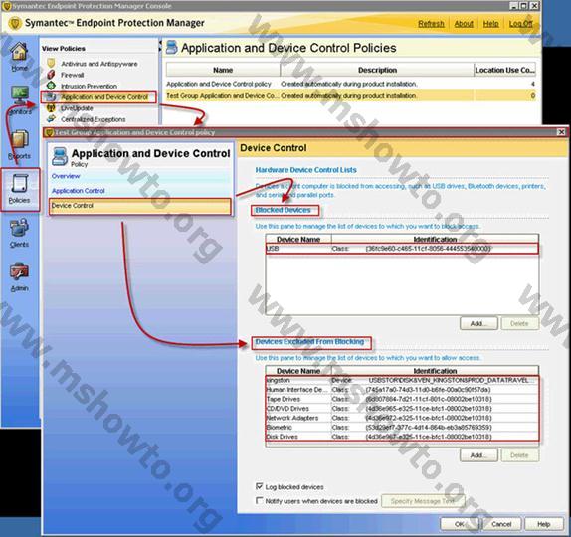
Task: Select Antivirus and Antispyware policy
Action: [x=99, y=64]
